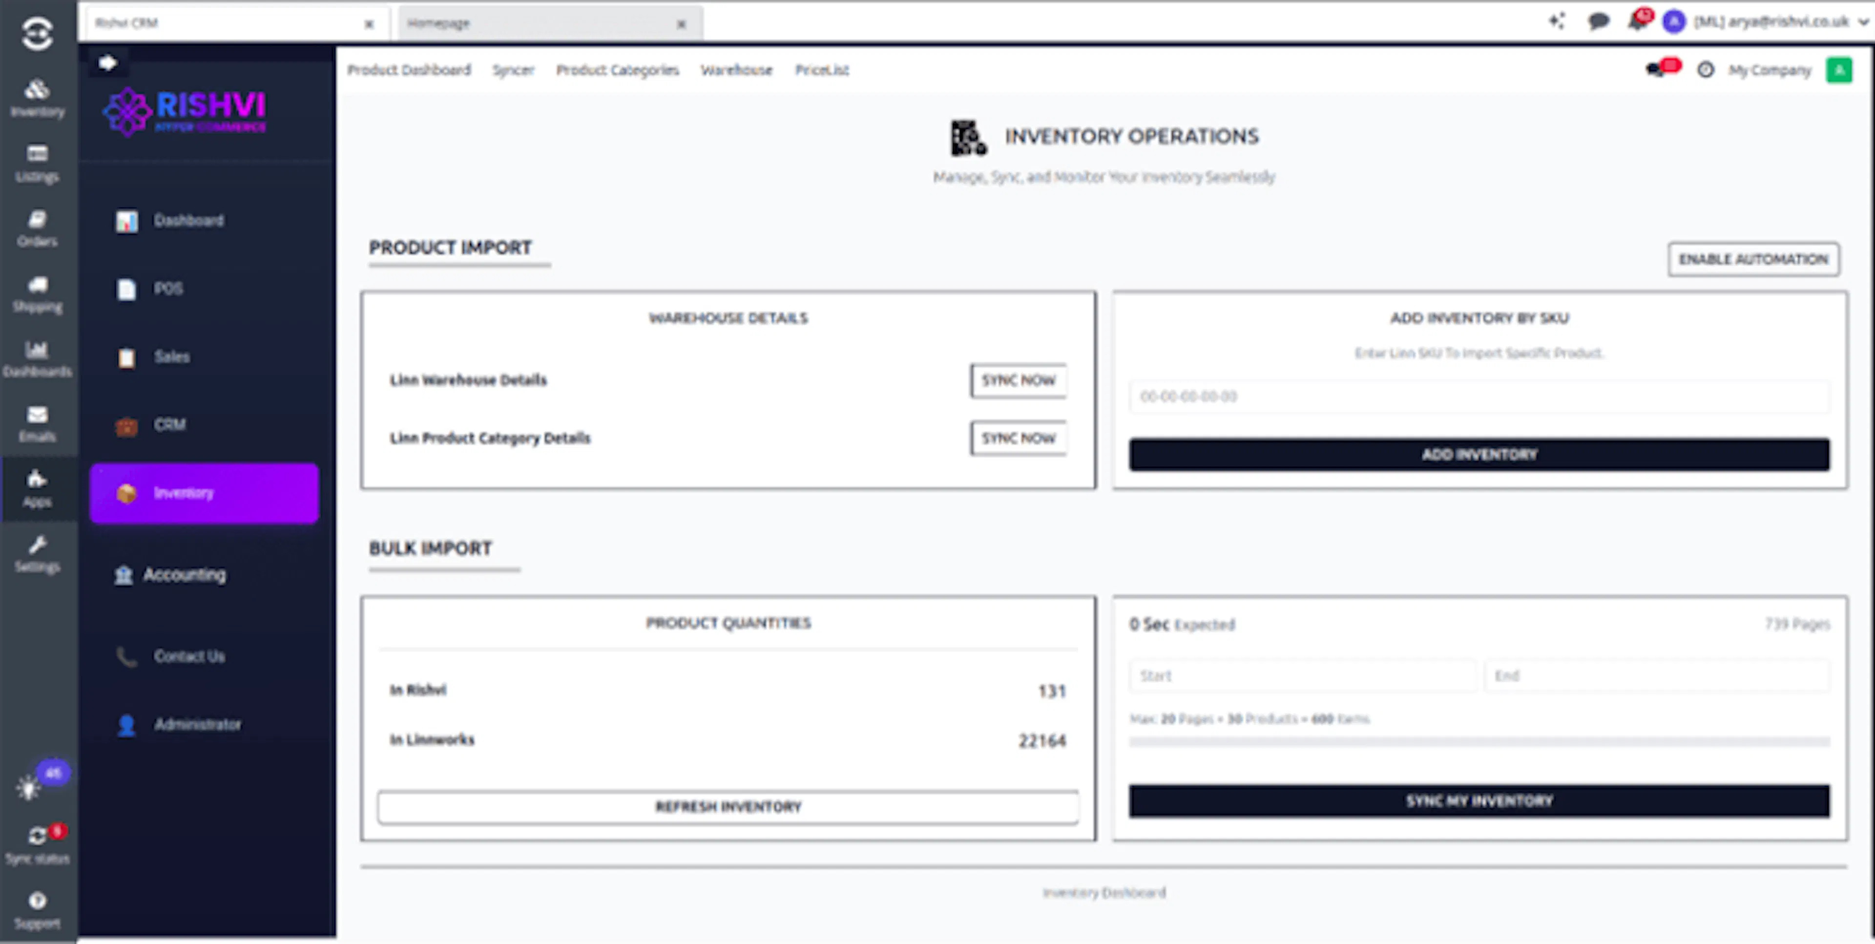Viewport: 1875px width, 944px height.
Task: Click the AI sparkle icon in the top bar
Action: (x=1557, y=22)
